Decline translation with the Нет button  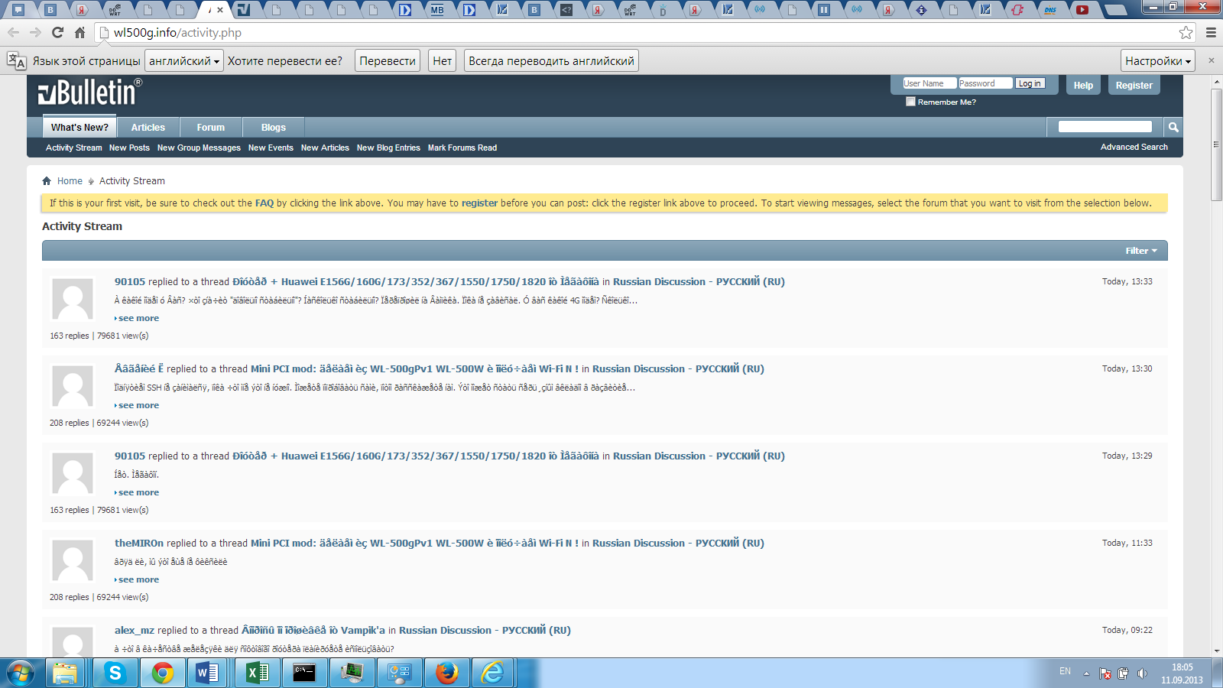point(443,61)
